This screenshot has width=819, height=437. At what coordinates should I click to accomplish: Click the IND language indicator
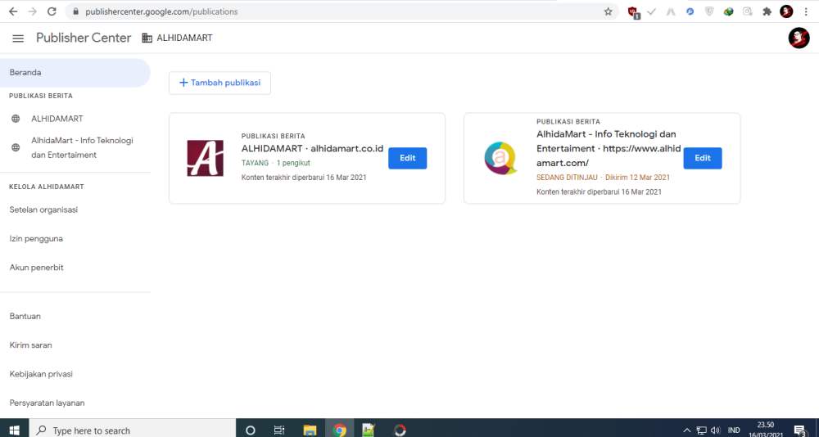coord(734,430)
